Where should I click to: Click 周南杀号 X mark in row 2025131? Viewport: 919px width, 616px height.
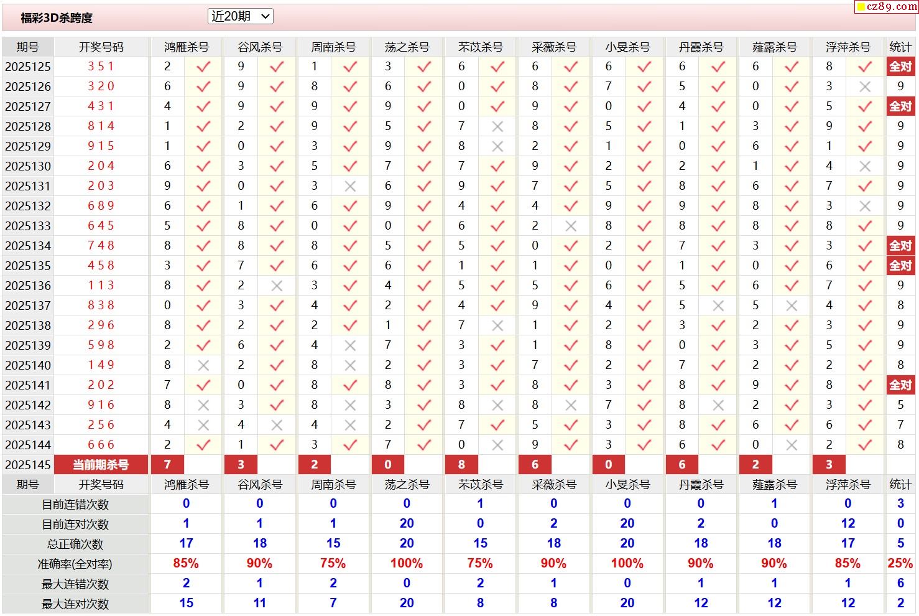point(350,186)
